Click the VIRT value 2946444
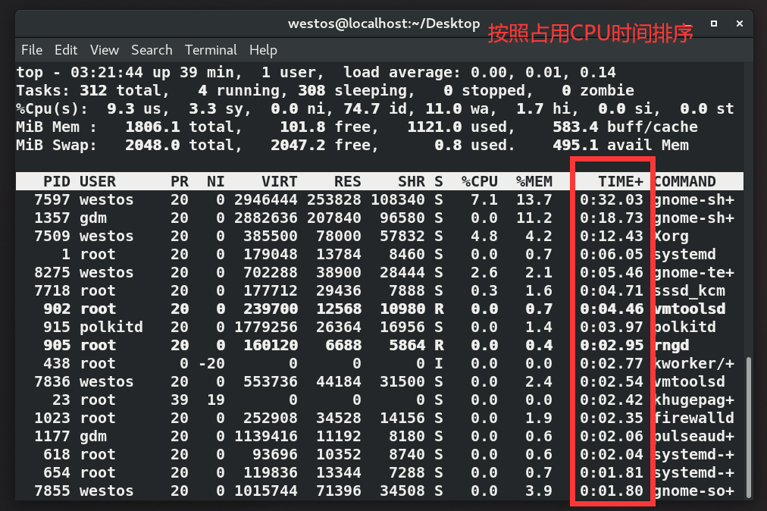The width and height of the screenshot is (767, 511). point(265,199)
